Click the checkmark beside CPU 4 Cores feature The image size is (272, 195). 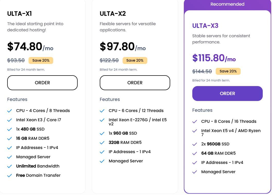point(10,110)
